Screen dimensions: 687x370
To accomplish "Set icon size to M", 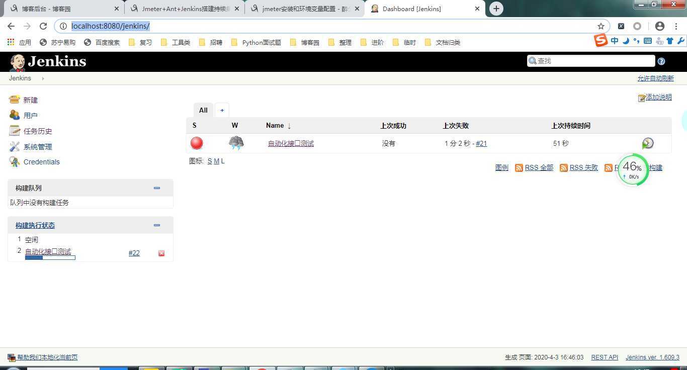I will tap(216, 161).
